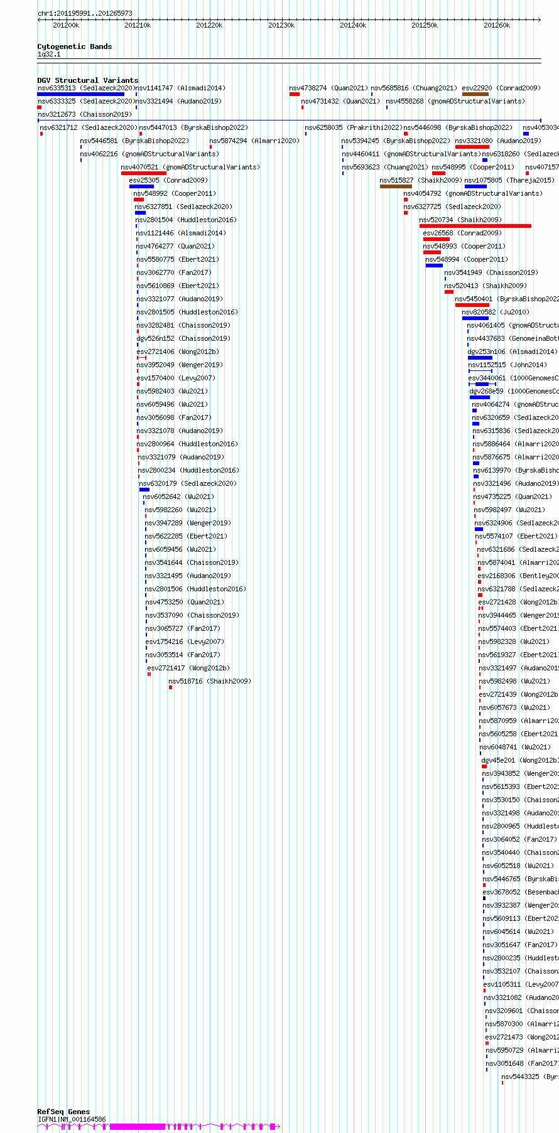Open variant nsv820582 (Ju2010)

tap(496, 312)
